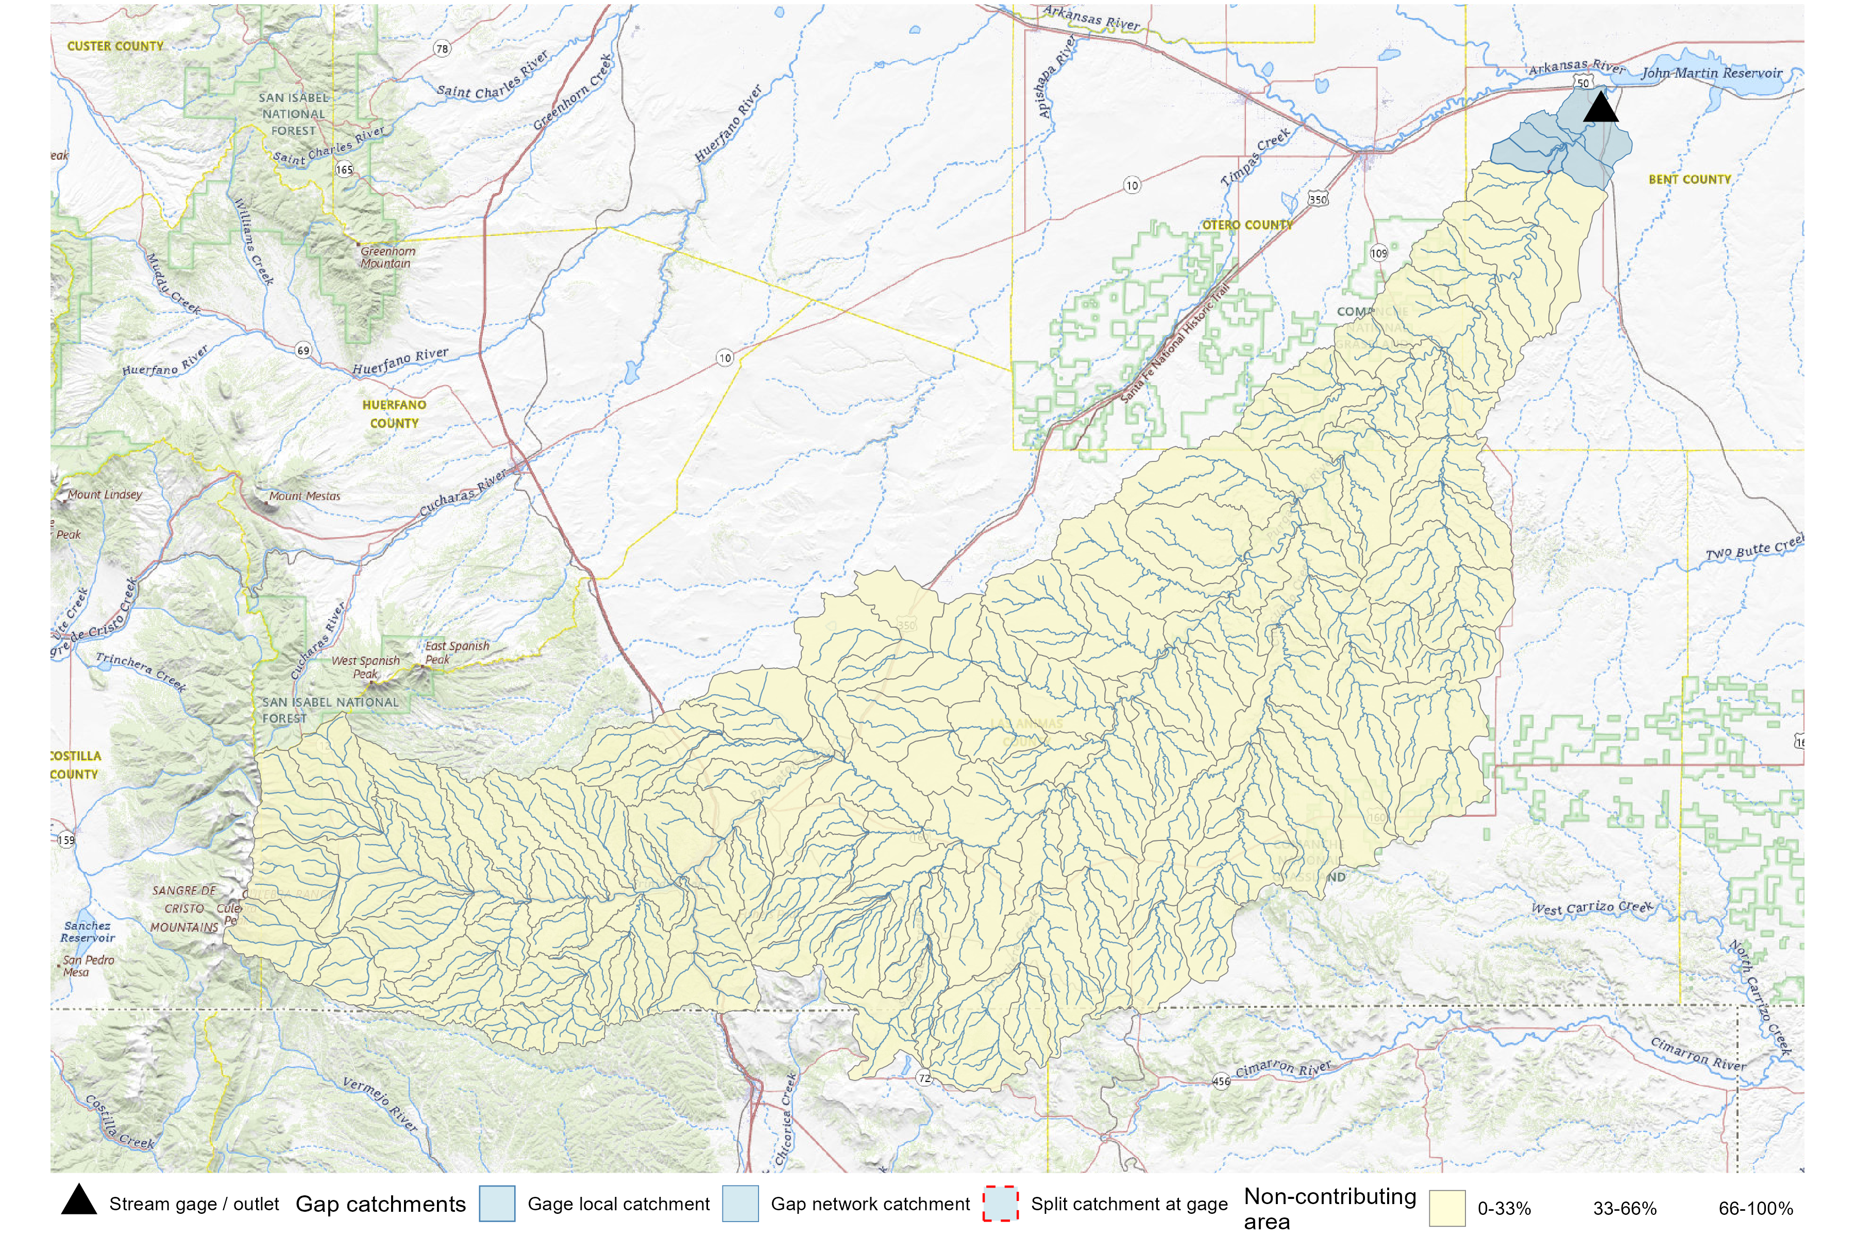Image resolution: width=1855 pixels, height=1236 pixels.
Task: Click the Sanchez Reservoir label
Action: (88, 932)
